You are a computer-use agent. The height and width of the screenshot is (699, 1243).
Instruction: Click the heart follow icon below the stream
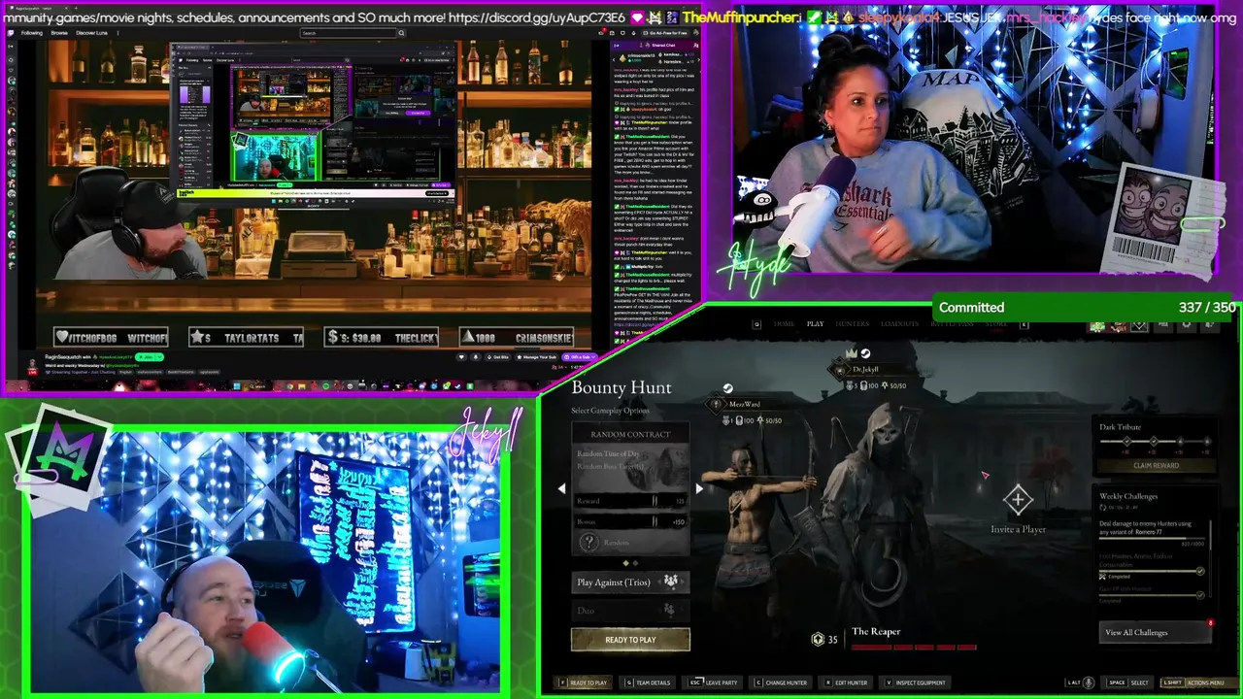(x=461, y=357)
